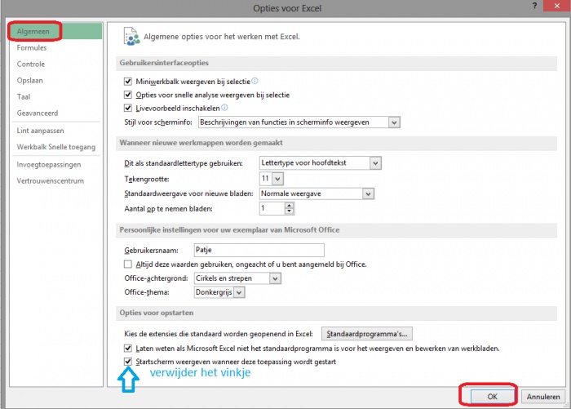The width and height of the screenshot is (571, 409).
Task: Toggle Miniwerkbalk weergeven bij selectie checkbox
Action: pyautogui.click(x=128, y=82)
